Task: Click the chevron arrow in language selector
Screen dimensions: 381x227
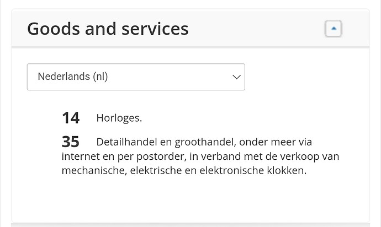Action: point(236,77)
